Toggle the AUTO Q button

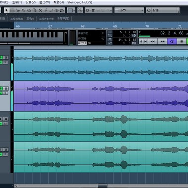pyautogui.click(x=82, y=43)
